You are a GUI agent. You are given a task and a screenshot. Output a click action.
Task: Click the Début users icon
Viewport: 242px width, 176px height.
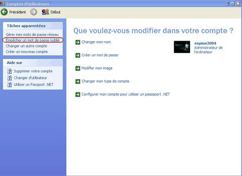[x=45, y=12]
